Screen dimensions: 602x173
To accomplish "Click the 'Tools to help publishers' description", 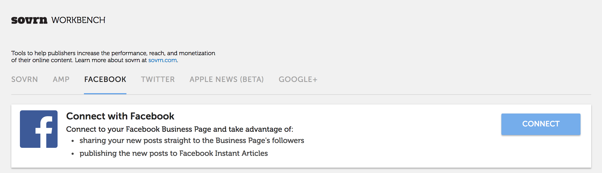I will click(113, 57).
